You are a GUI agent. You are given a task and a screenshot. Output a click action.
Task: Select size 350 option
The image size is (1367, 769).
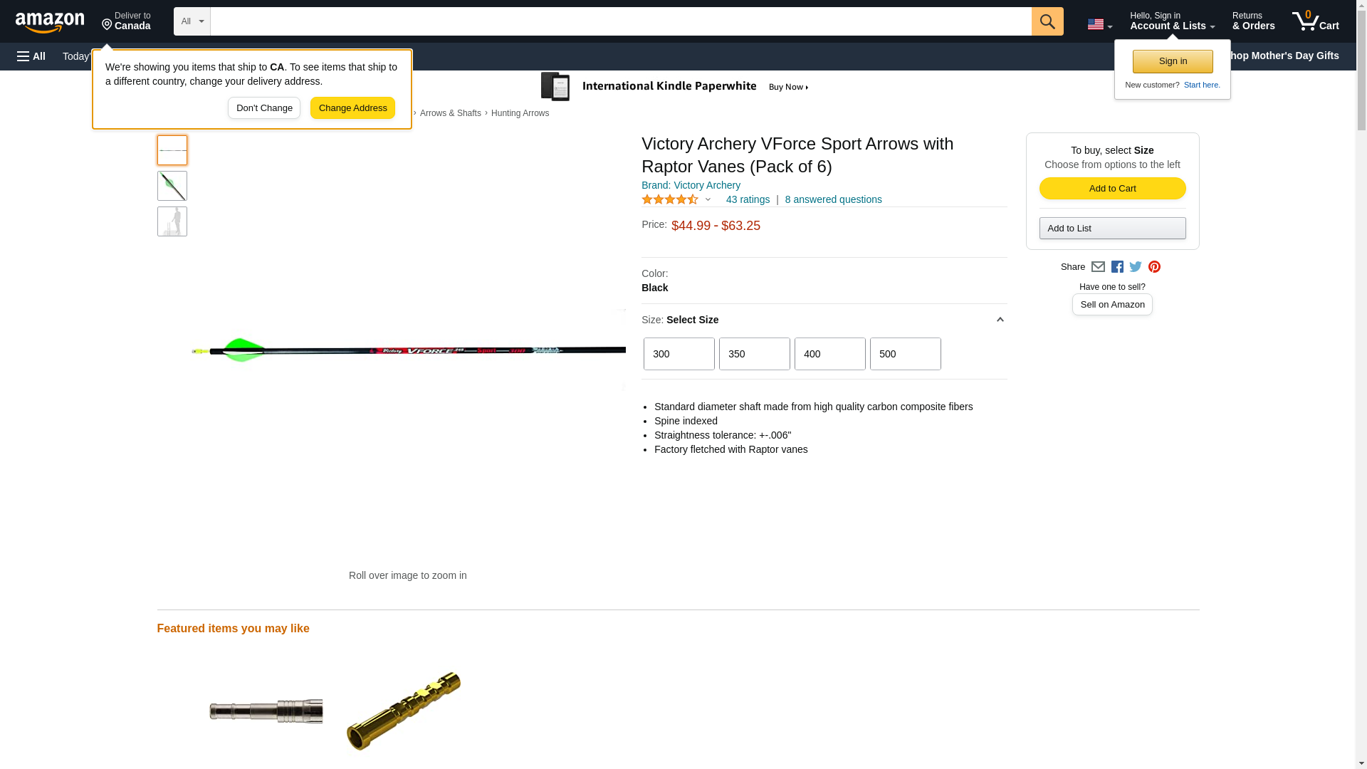tap(754, 354)
